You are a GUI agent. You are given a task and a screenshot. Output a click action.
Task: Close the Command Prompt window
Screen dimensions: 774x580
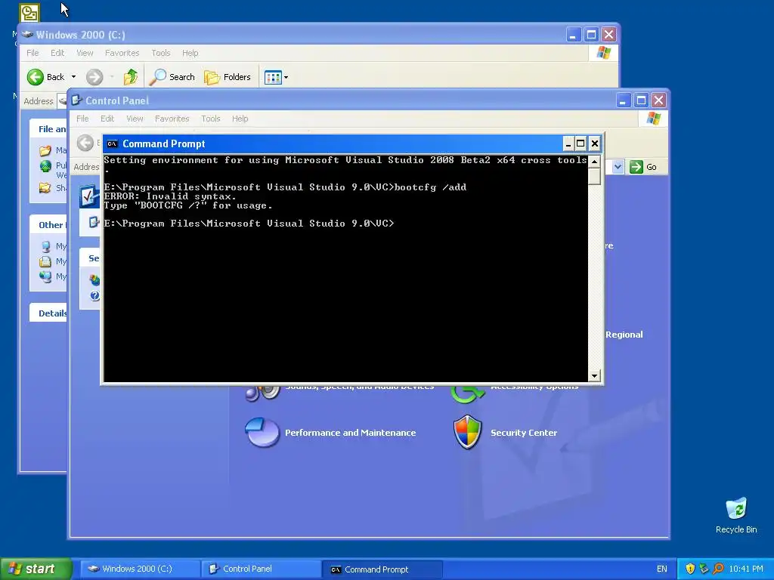[x=594, y=143]
